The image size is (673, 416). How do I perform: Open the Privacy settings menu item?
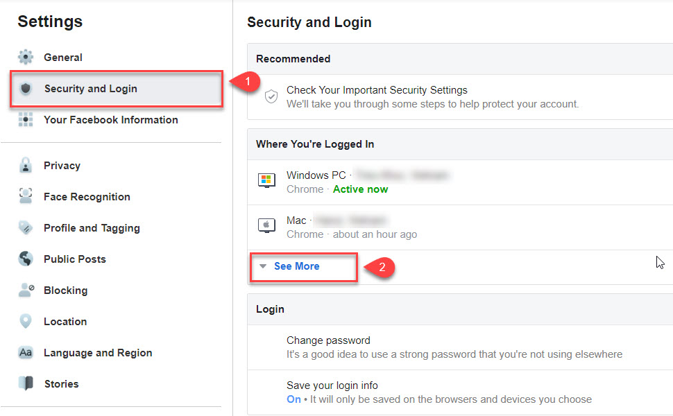pyautogui.click(x=62, y=166)
